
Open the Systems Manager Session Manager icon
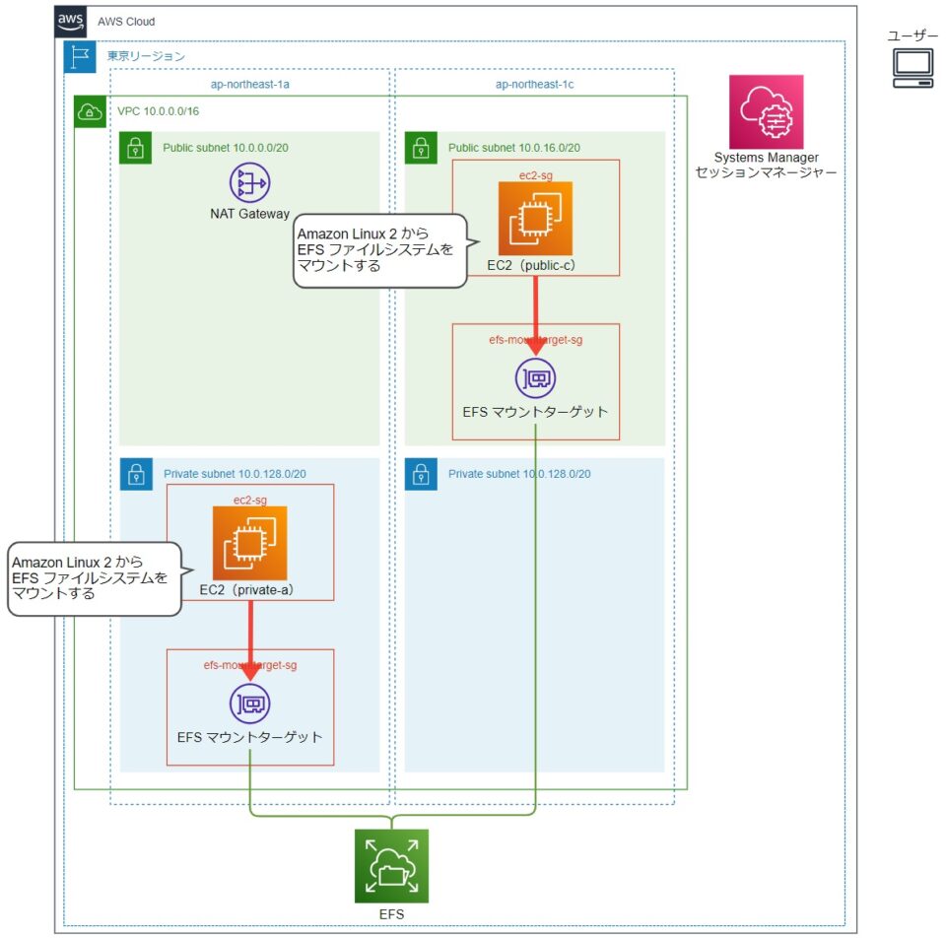click(x=767, y=113)
